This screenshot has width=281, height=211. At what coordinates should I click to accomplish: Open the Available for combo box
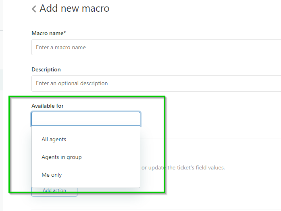click(86, 119)
